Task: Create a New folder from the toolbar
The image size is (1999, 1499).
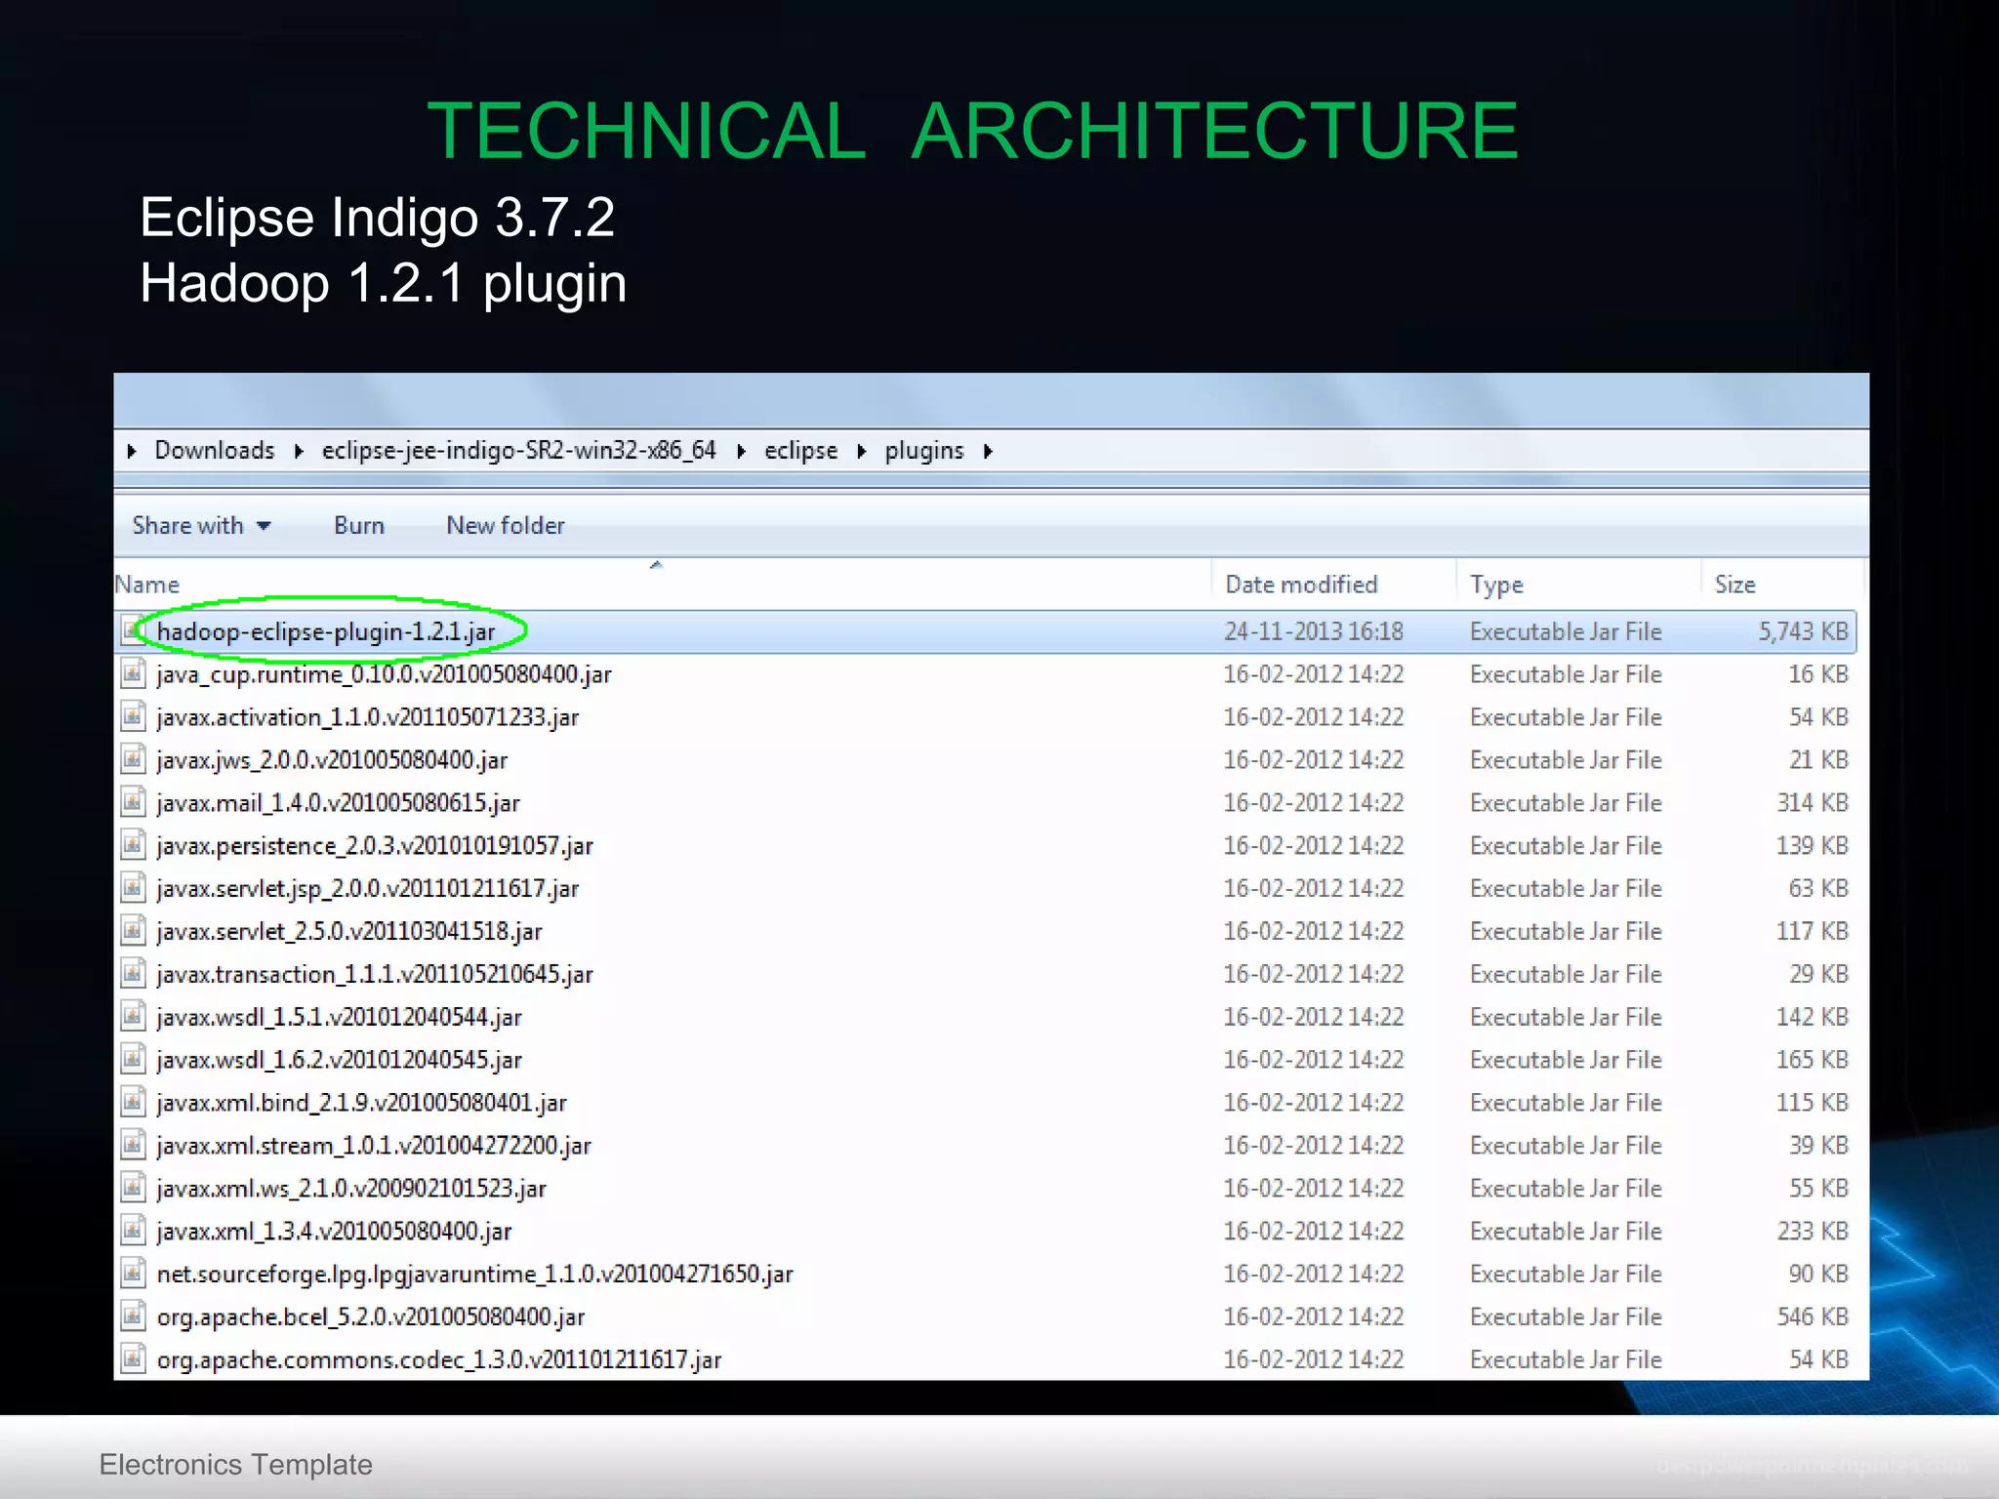Action: 506,526
